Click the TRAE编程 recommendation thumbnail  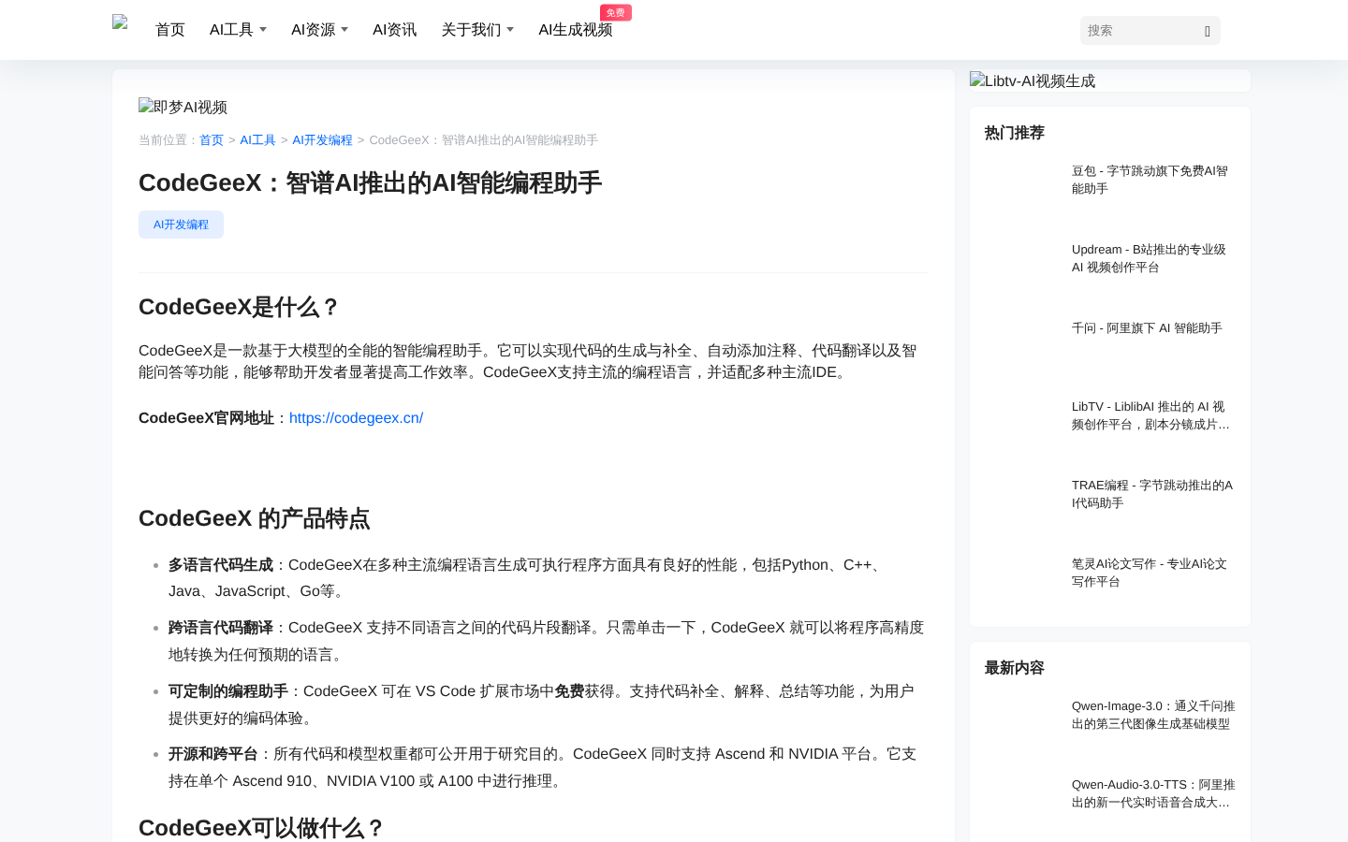1022,503
